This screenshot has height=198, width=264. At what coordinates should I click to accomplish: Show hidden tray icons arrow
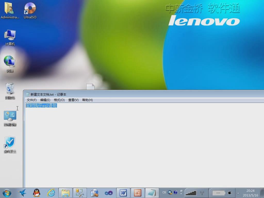pyautogui.click(x=238, y=193)
